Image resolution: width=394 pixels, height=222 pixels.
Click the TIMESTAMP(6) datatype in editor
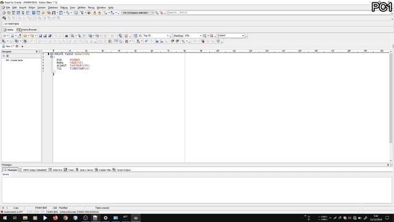(79, 68)
